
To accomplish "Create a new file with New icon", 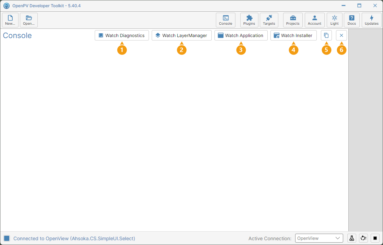I will click(x=10, y=20).
